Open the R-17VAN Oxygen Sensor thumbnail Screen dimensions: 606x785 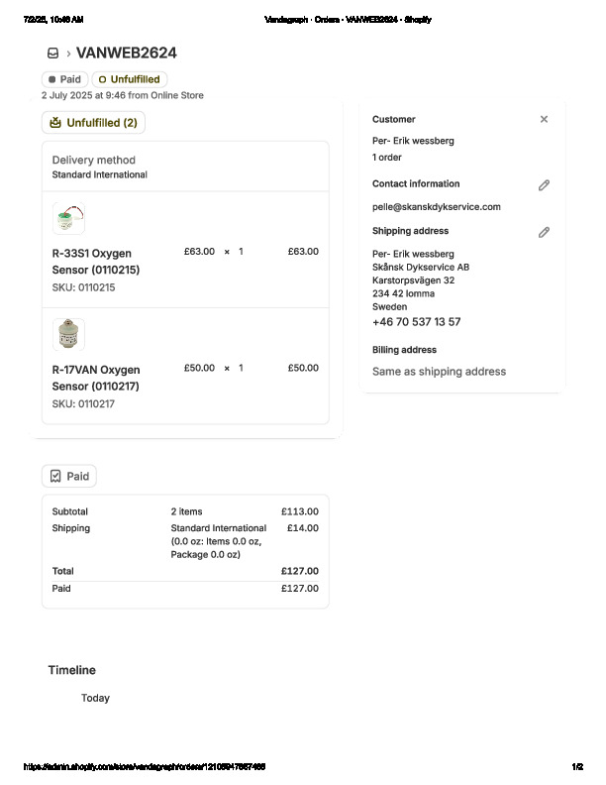68,335
